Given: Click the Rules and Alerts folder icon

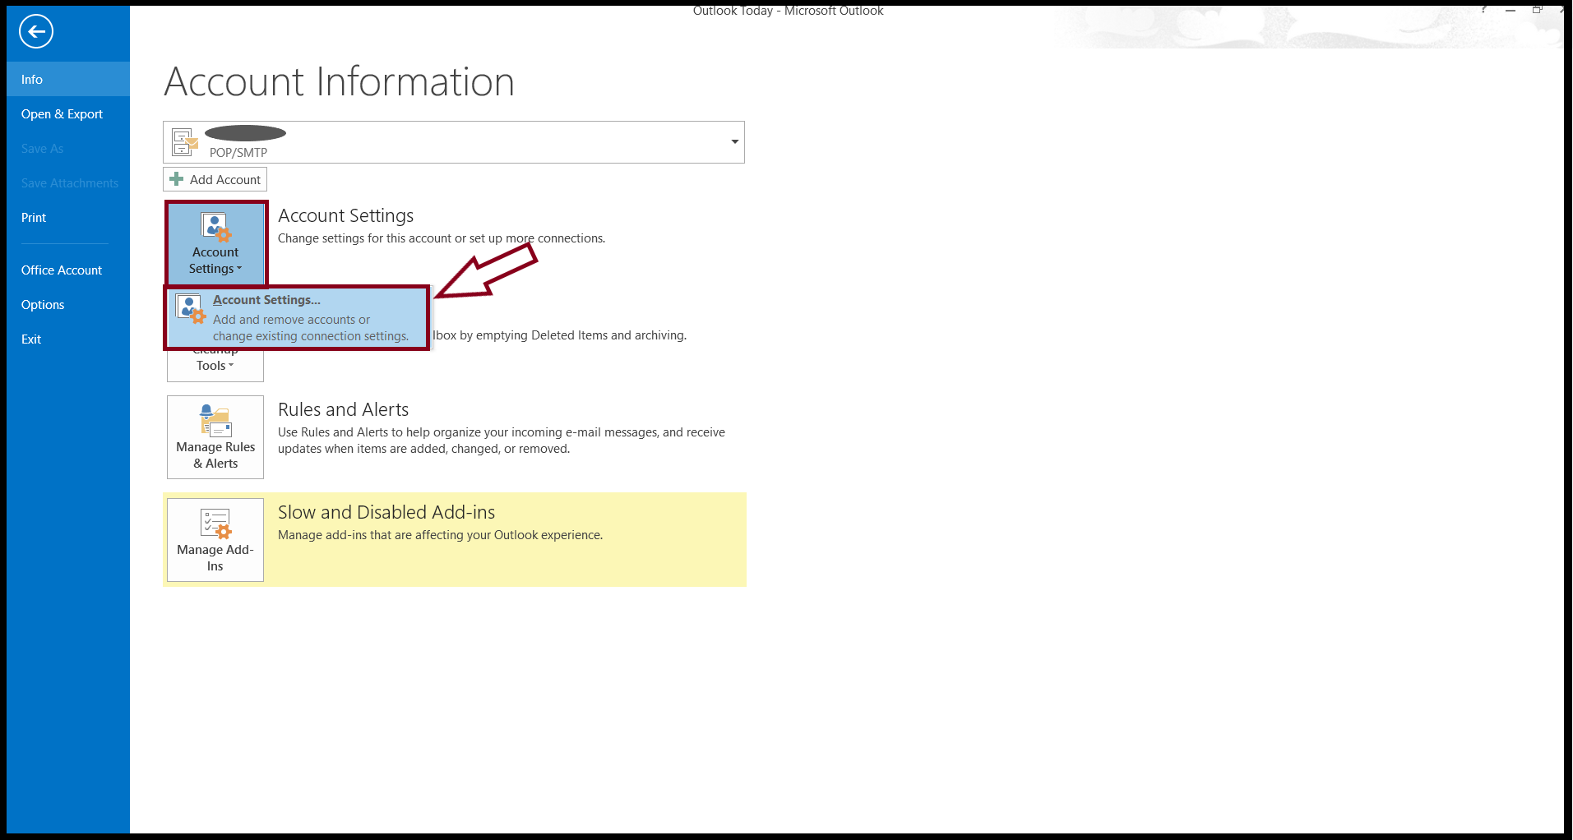Looking at the screenshot, I should pos(216,421).
